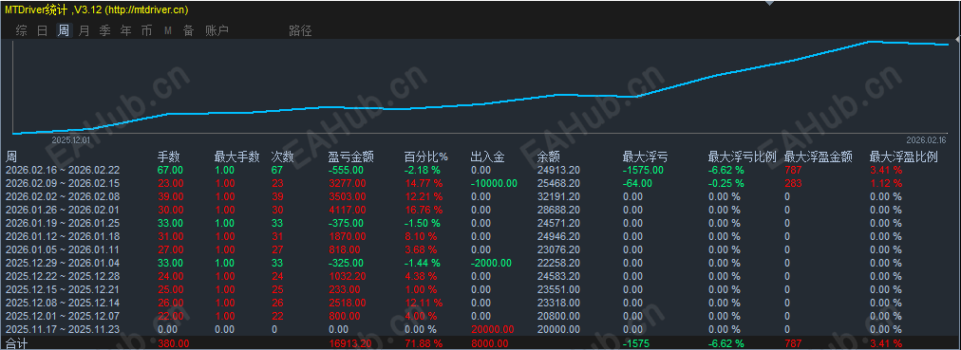The height and width of the screenshot is (350, 961).
Task: Select week row 2025.12.22 ~ 2025.12.28
Action: pyautogui.click(x=480, y=276)
